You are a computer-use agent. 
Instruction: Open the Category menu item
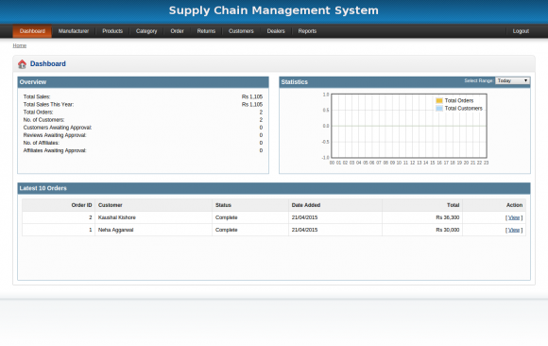146,31
